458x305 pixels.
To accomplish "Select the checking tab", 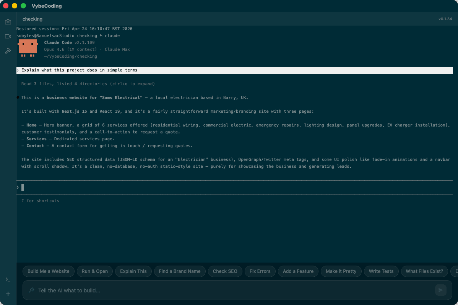I will [x=32, y=19].
